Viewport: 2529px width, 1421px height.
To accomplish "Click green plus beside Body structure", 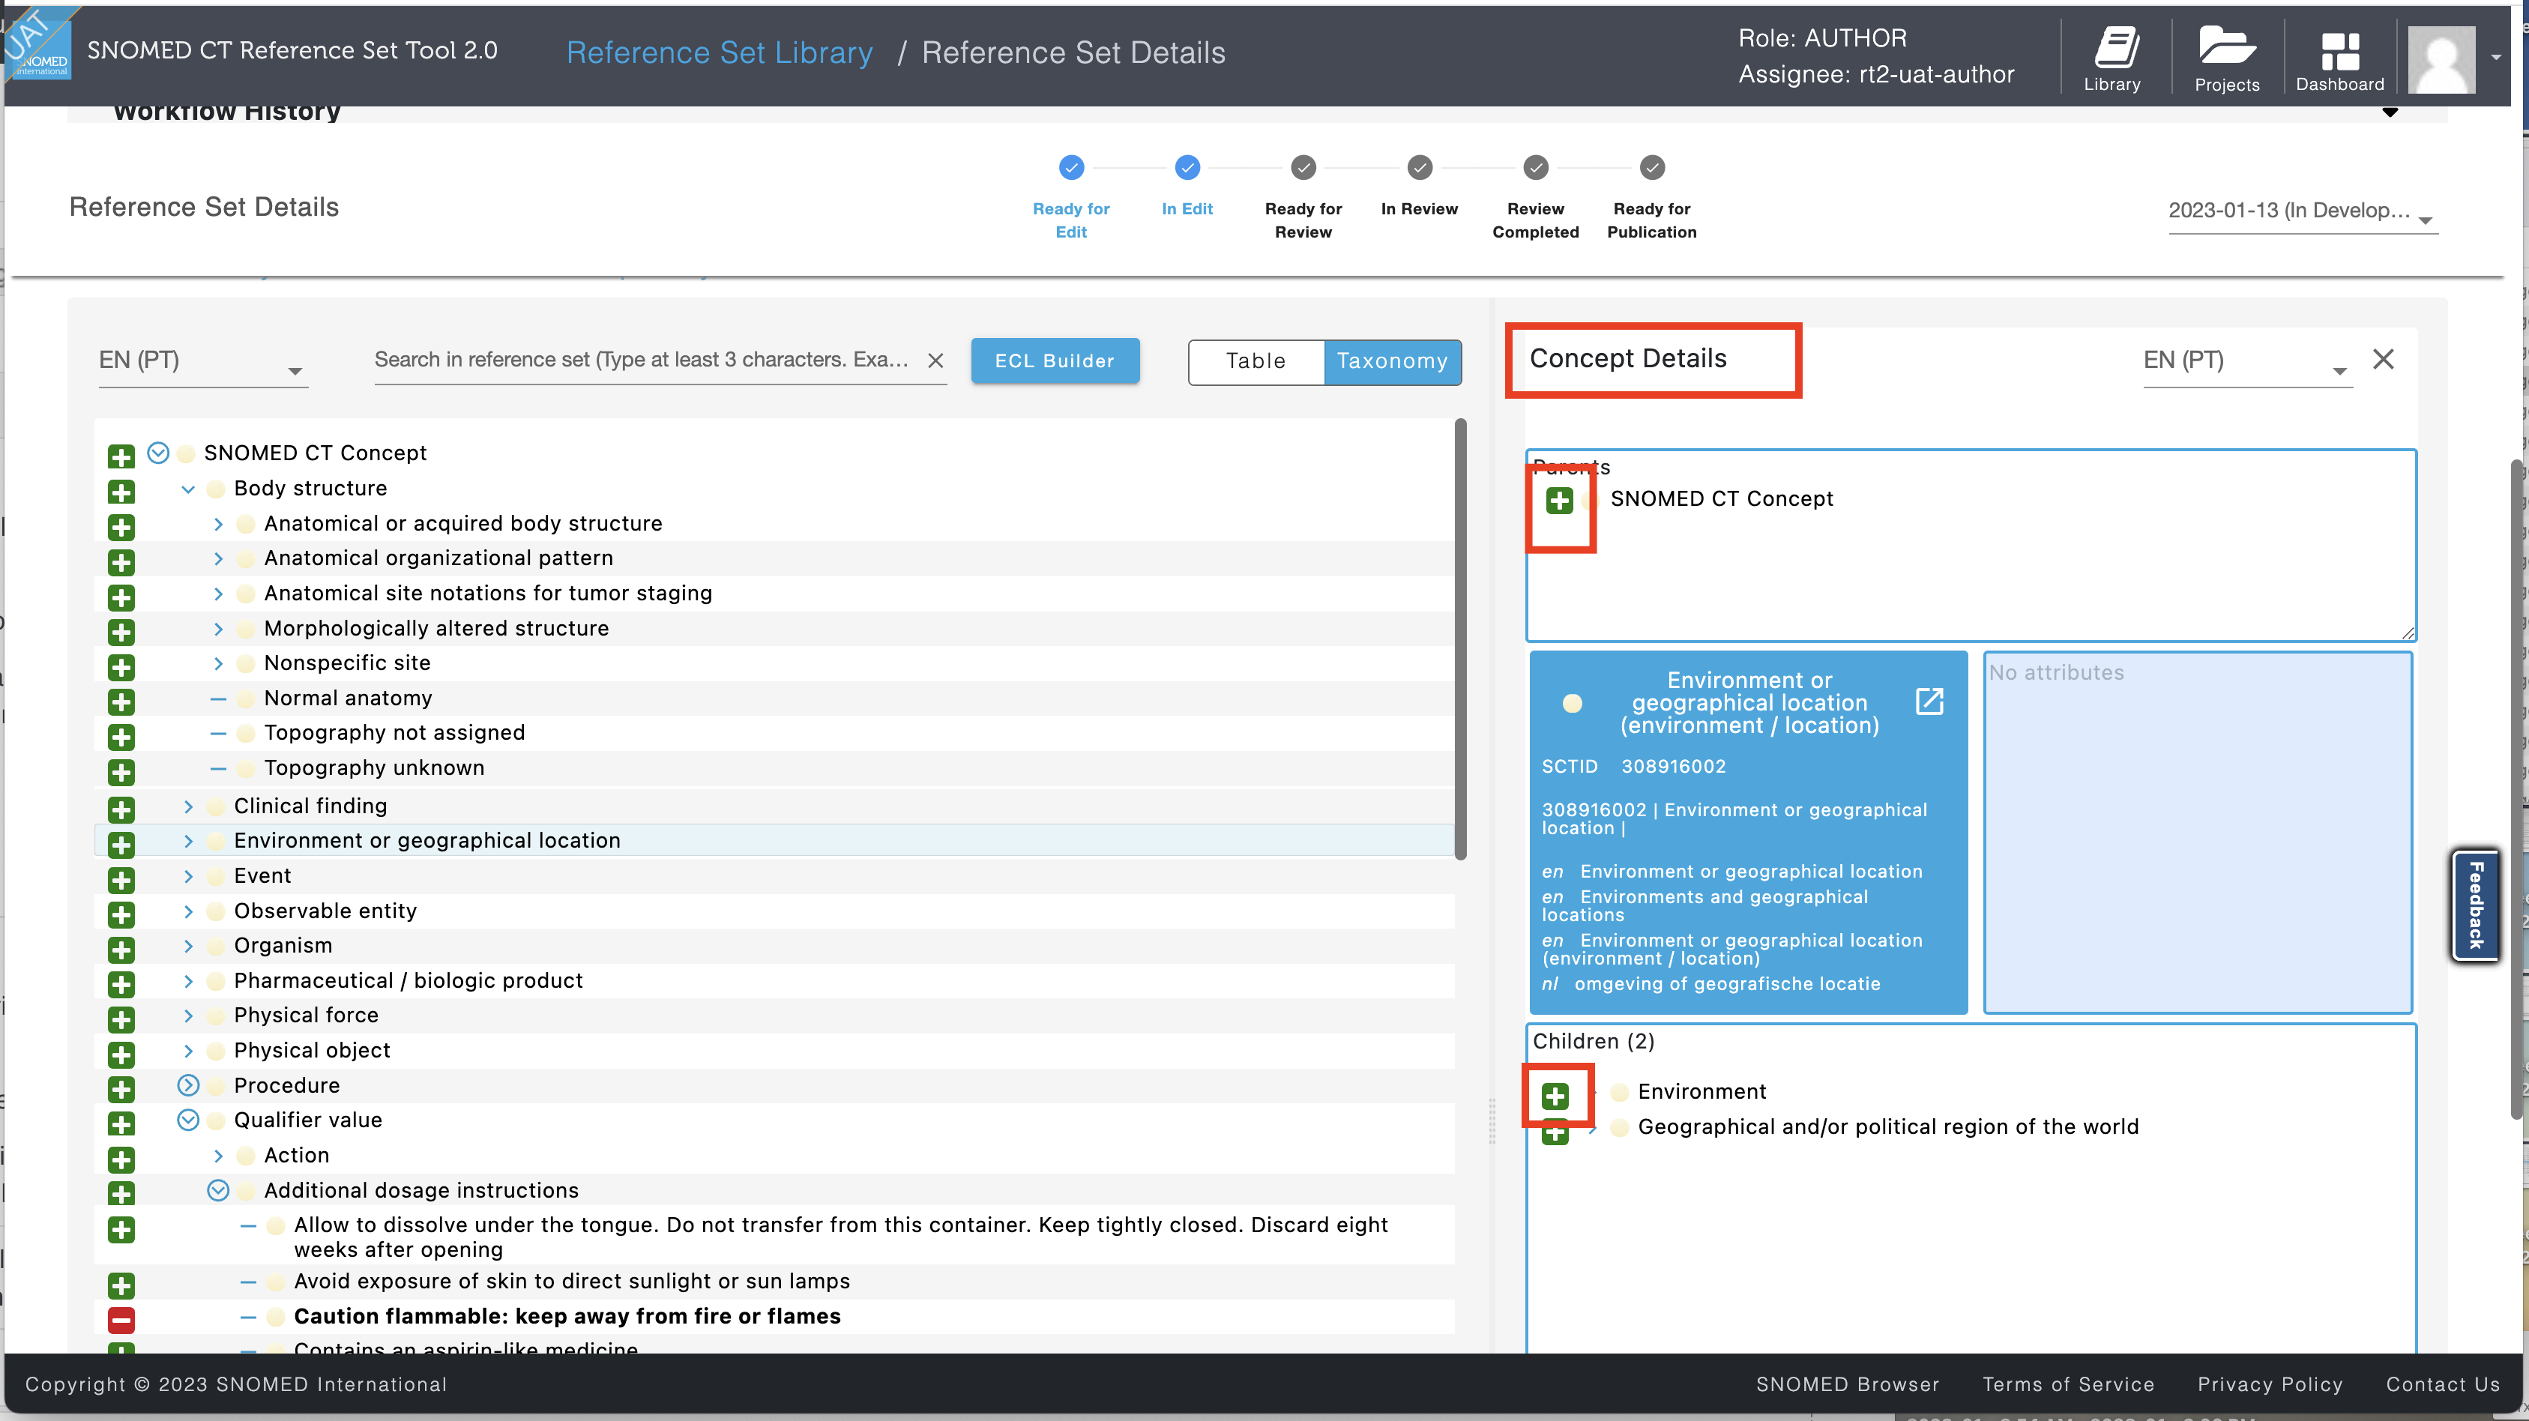I will [121, 492].
